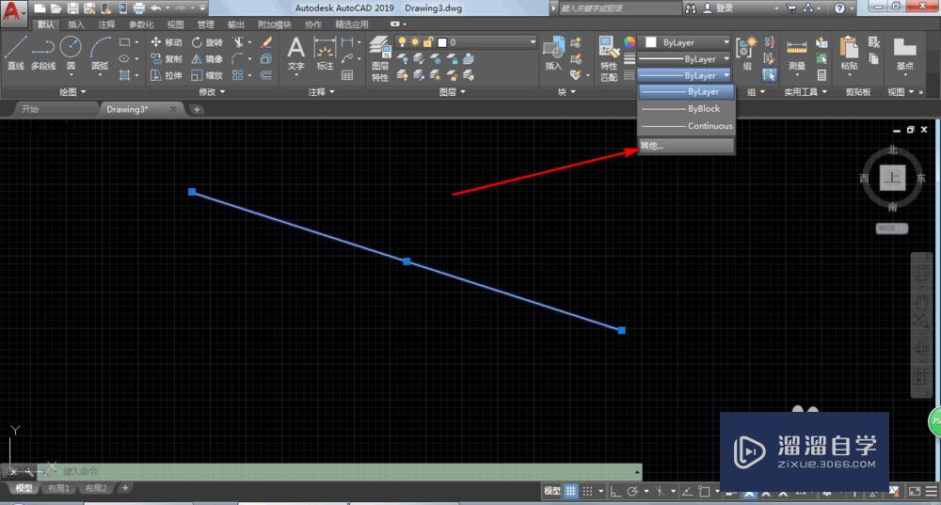Select the Circle (圆) tool
Viewport: 941px width, 505px height.
71,53
